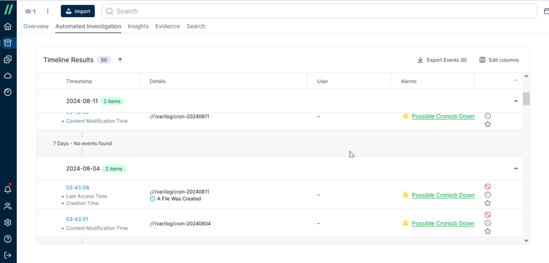Click the timeline vertical scrollbar thumb
Image resolution: width=549 pixels, height=263 pixels.
coord(526,99)
